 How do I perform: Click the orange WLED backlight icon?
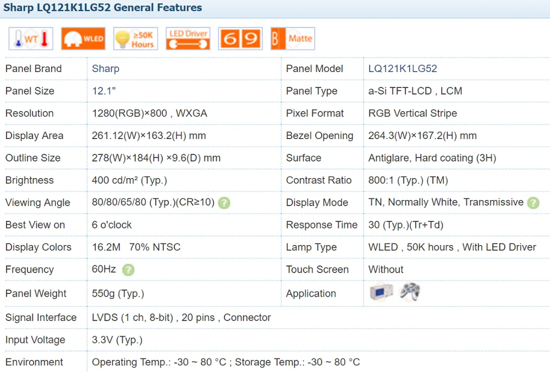[83, 38]
